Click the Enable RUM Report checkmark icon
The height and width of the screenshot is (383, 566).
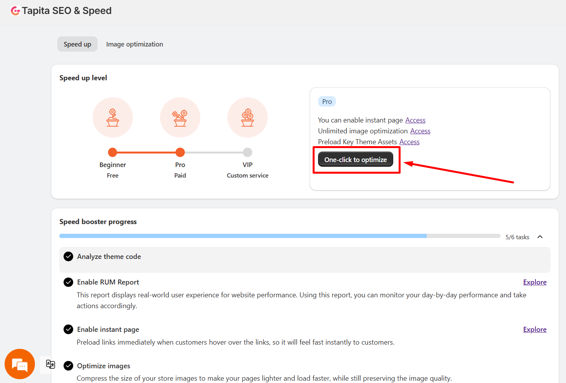(68, 282)
